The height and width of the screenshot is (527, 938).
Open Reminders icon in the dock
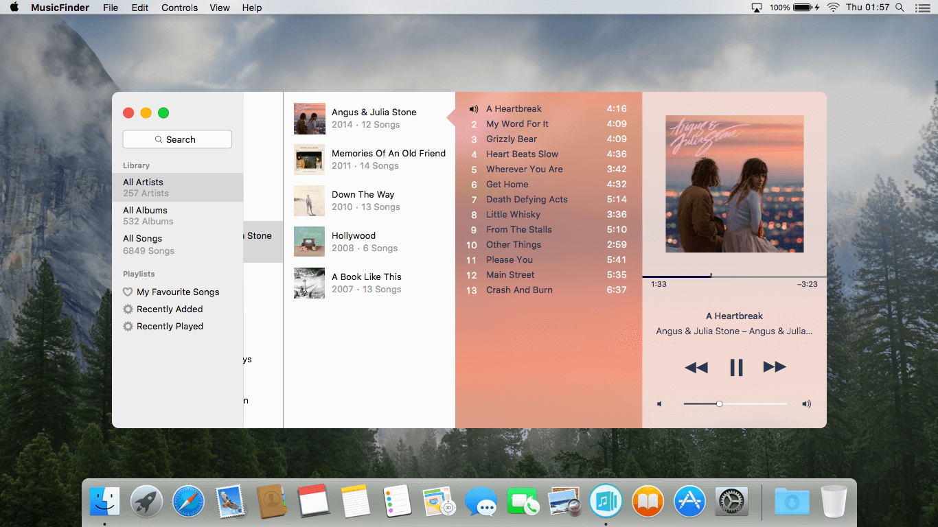coord(398,502)
